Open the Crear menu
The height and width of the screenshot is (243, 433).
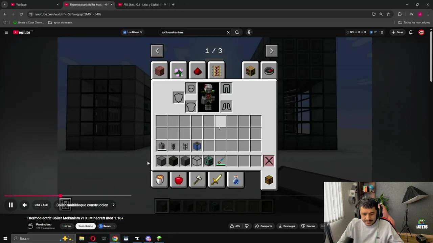coord(397,32)
